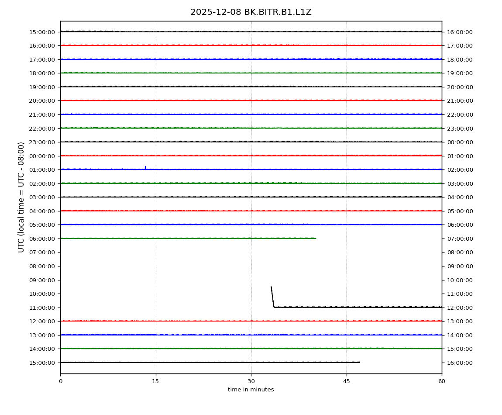The image size is (502, 415).
Task: Click the left-axis "04:00:00" time label
Action: click(42, 211)
